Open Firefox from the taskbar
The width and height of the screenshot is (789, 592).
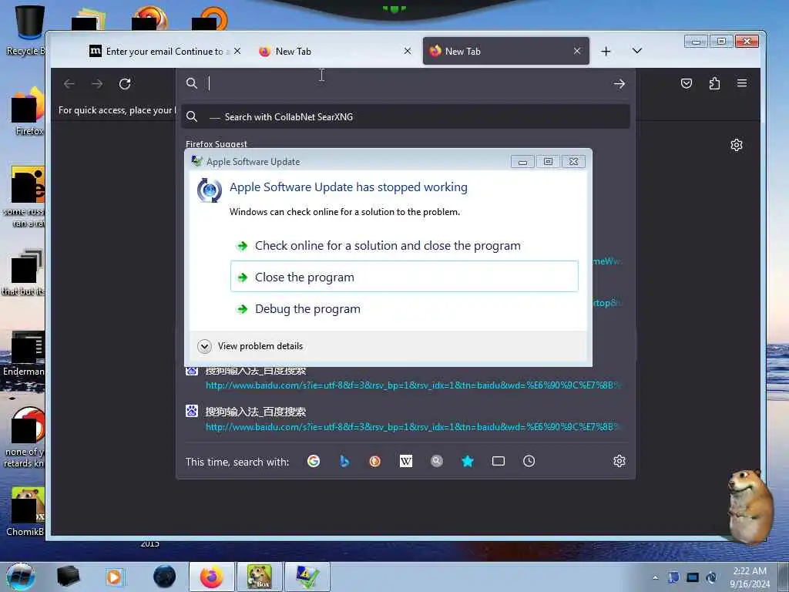(212, 577)
